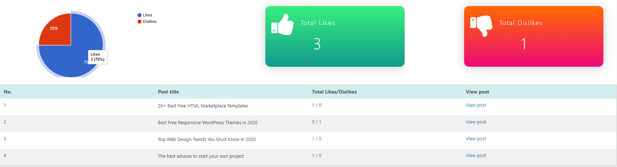Click the No. column header
The height and width of the screenshot is (167, 617).
[8, 92]
